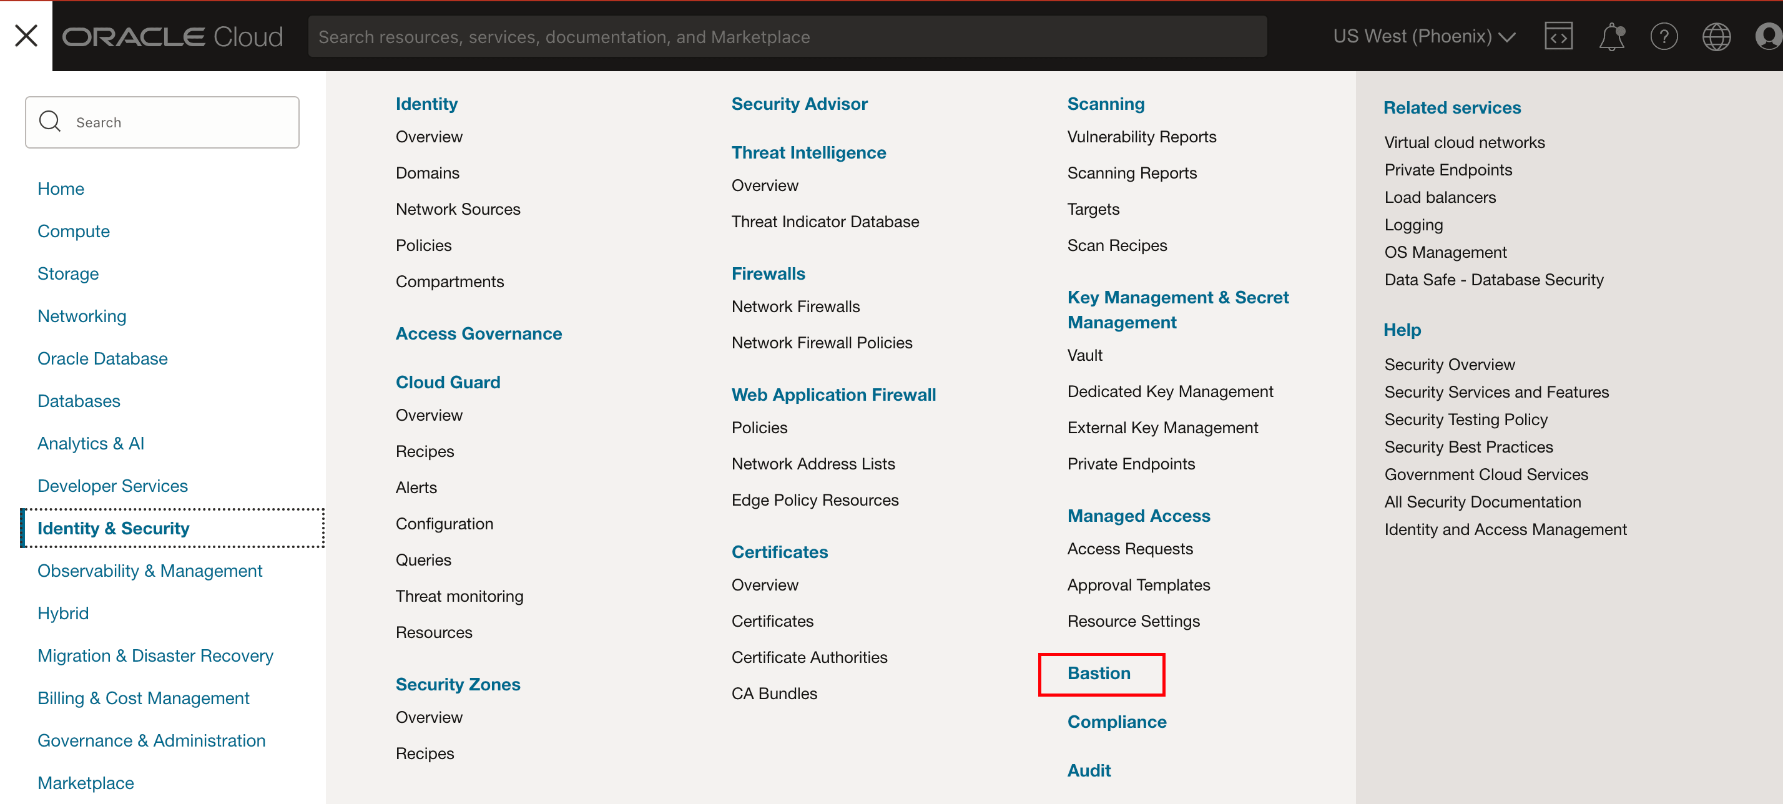This screenshot has width=1783, height=804.
Task: Select Home in the navigation menu
Action: pos(61,189)
